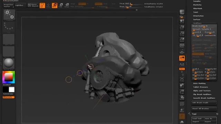The image size is (221, 124).
Task: Click the Move icon on right shelf
Action: (182, 86)
